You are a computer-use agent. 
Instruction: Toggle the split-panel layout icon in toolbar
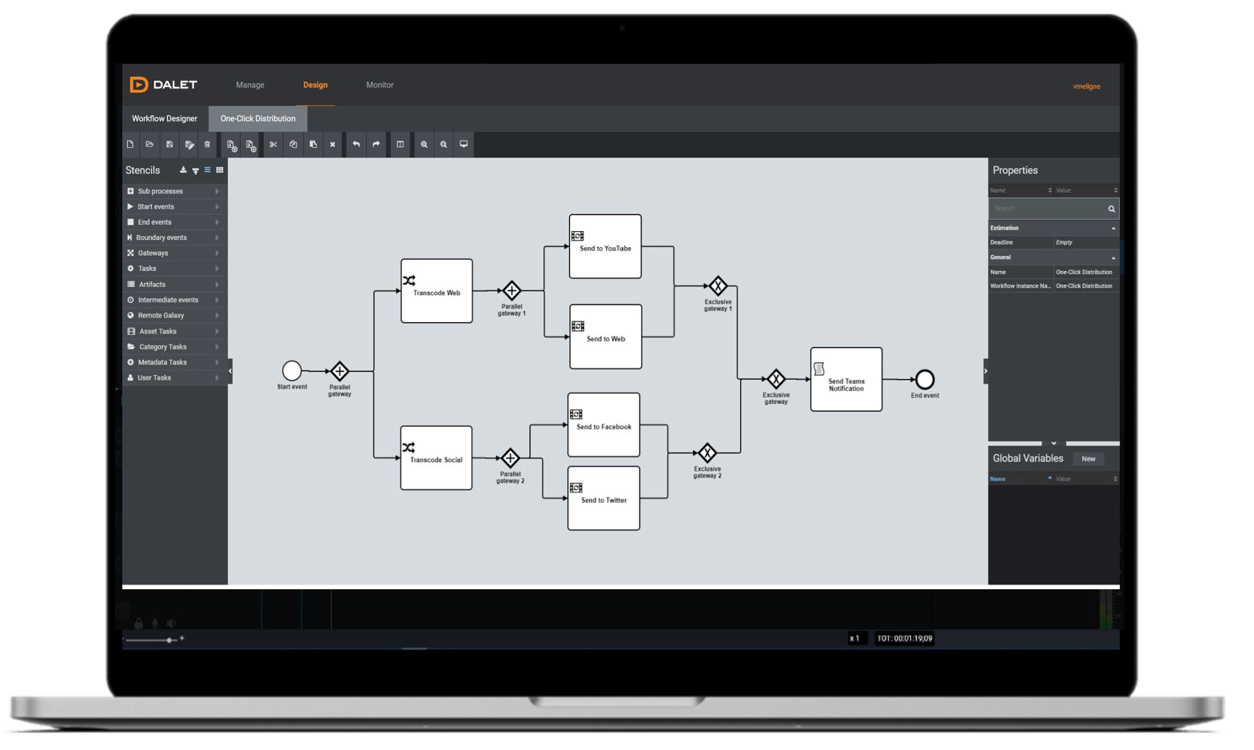(400, 145)
